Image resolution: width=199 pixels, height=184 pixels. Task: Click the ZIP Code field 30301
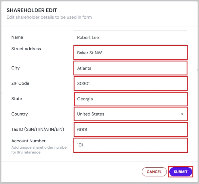(130, 83)
